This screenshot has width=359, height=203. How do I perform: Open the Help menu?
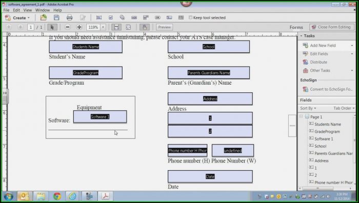coord(57,10)
